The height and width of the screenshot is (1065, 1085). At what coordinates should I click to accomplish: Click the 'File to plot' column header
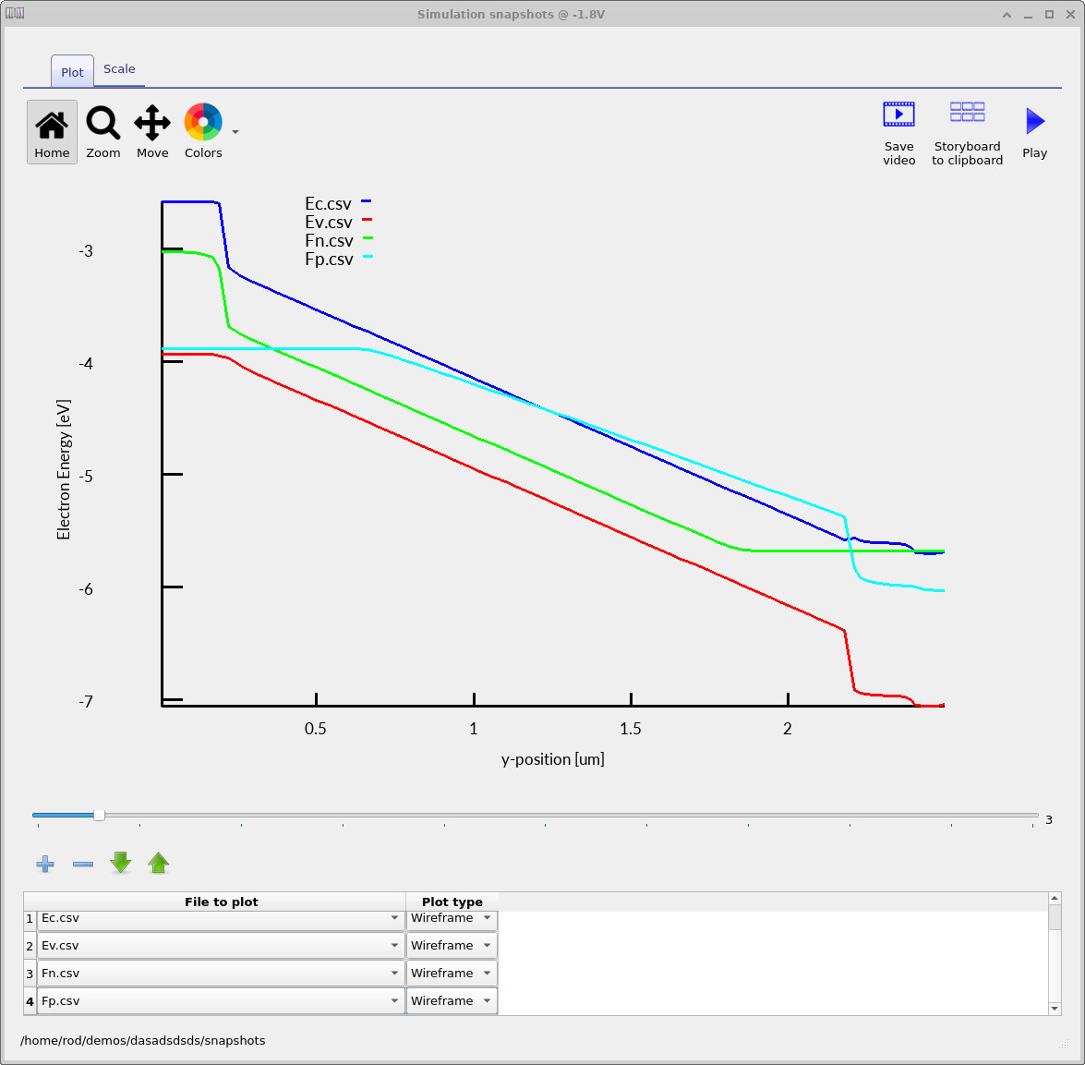pos(221,902)
